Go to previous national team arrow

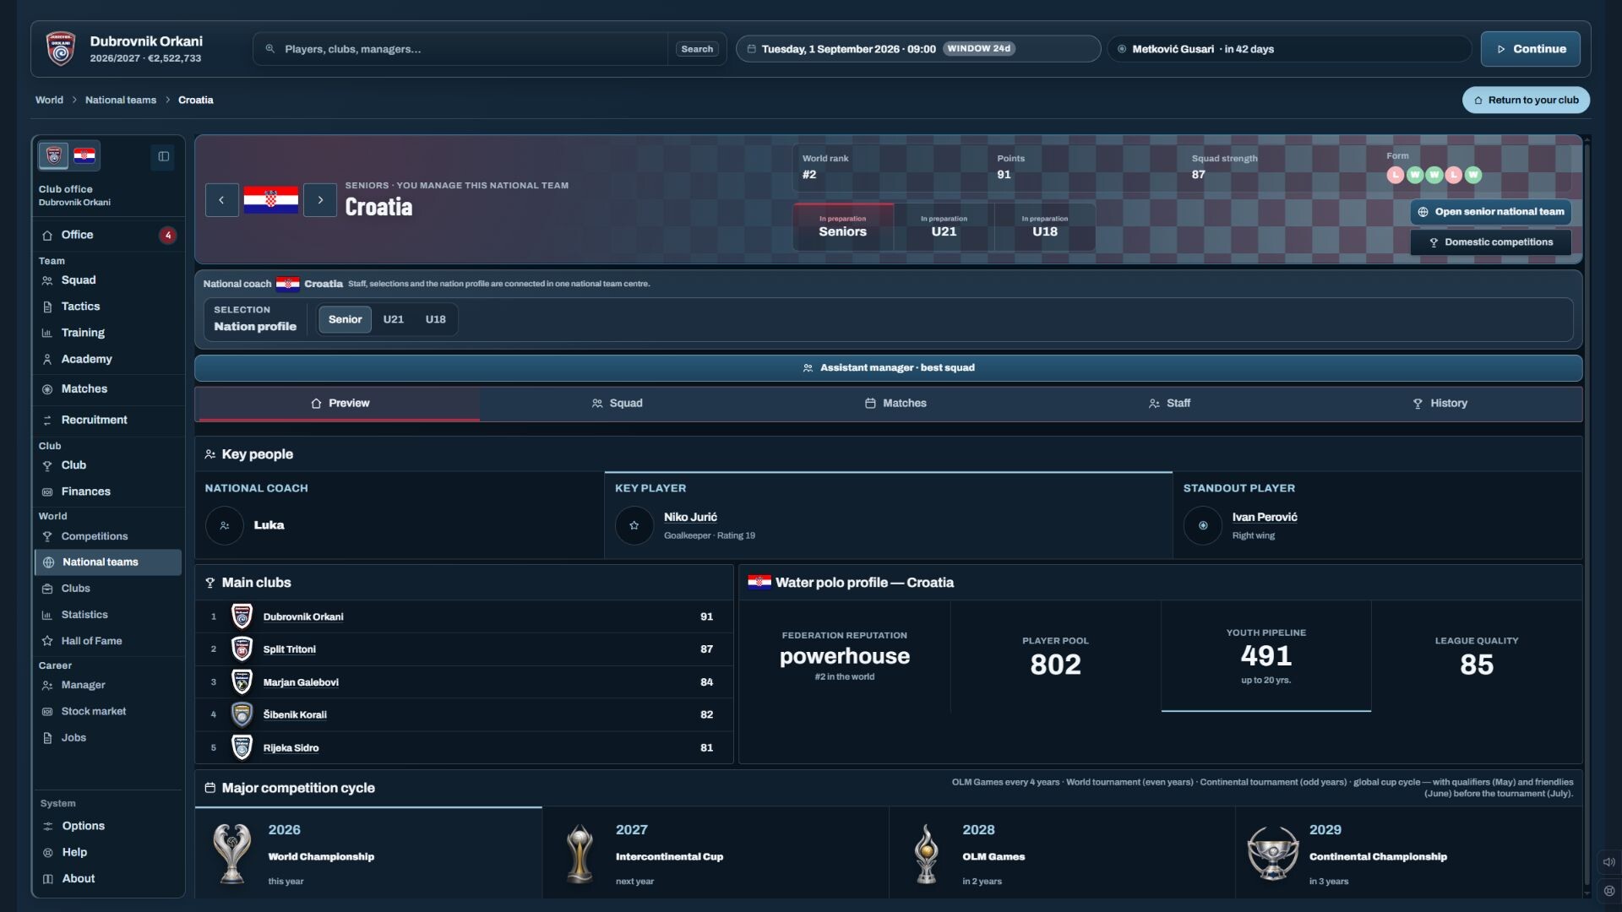coord(221,200)
